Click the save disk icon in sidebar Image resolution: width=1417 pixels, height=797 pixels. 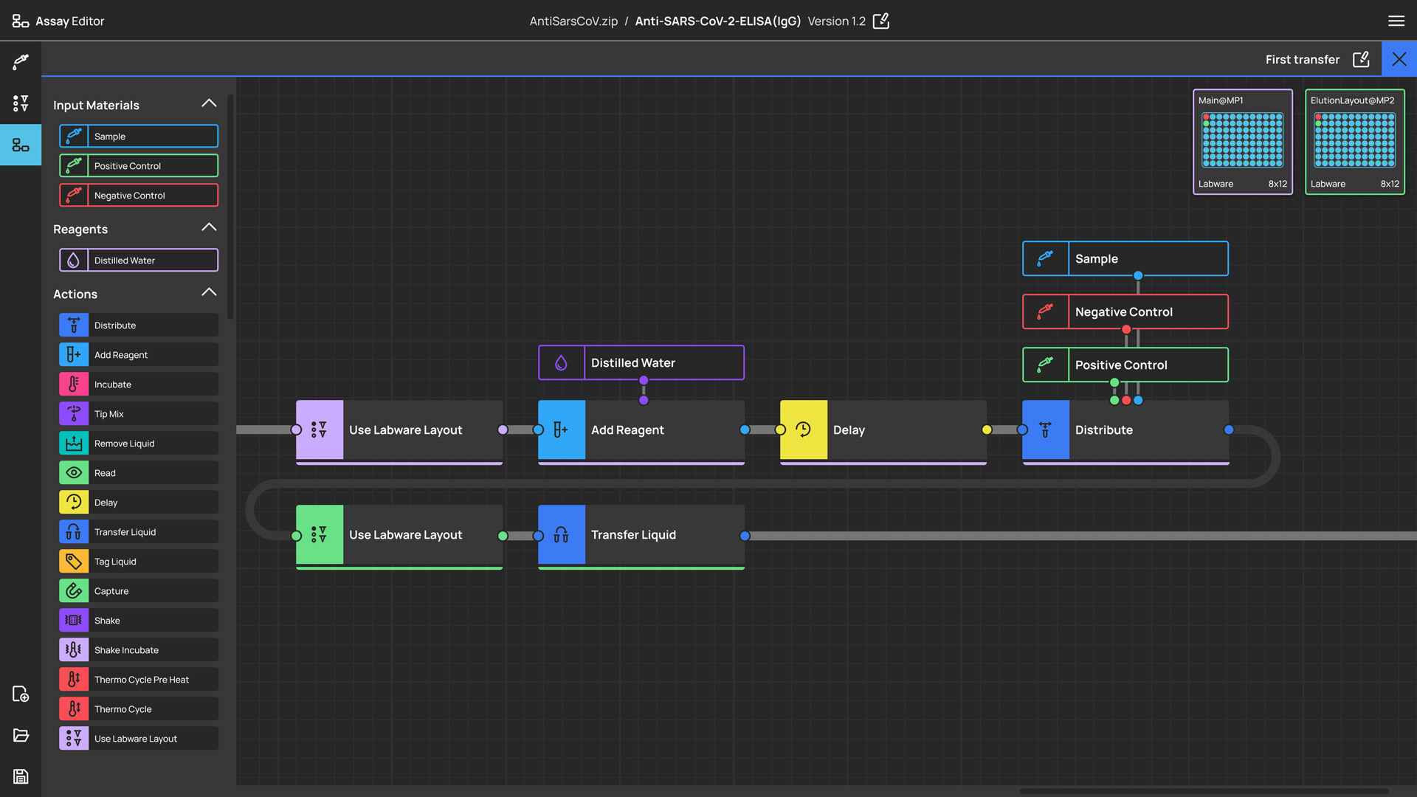click(x=21, y=776)
